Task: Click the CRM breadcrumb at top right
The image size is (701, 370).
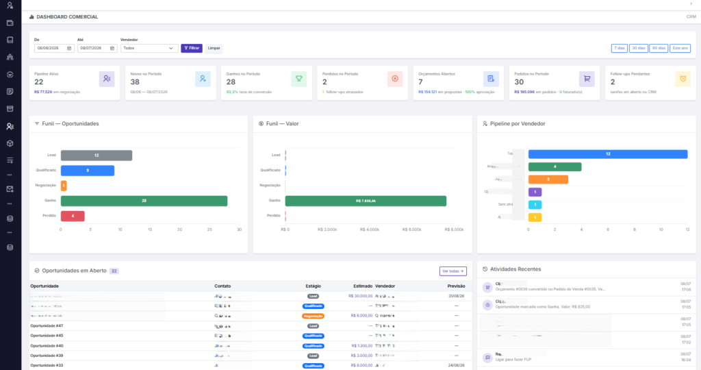Action: (691, 17)
